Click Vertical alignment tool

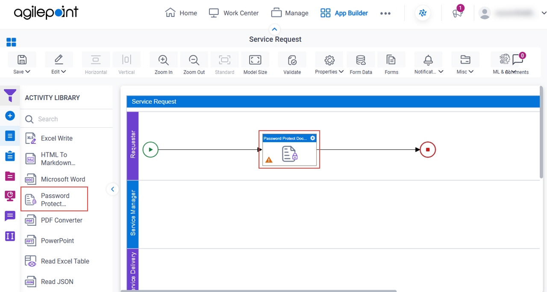[126, 64]
